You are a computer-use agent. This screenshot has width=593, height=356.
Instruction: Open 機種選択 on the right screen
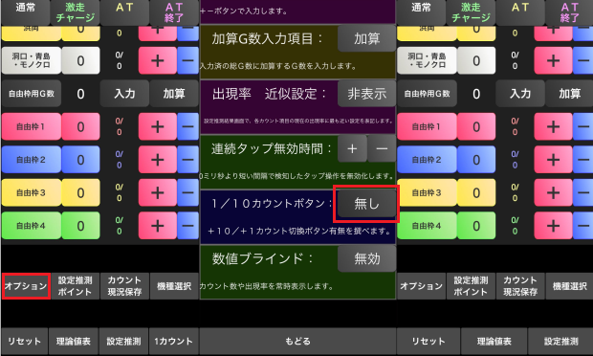pos(569,286)
